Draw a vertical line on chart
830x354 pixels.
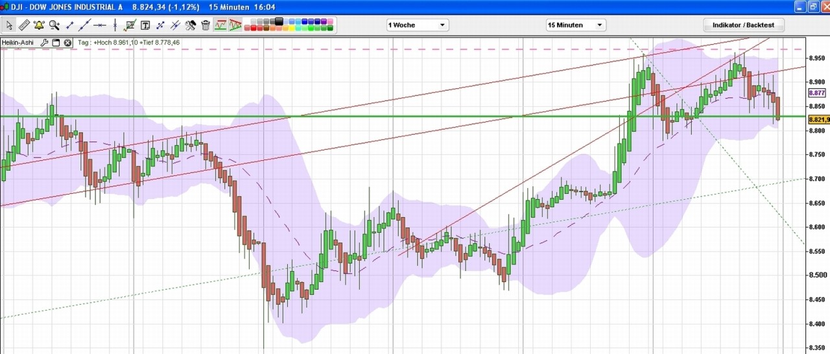[115, 25]
